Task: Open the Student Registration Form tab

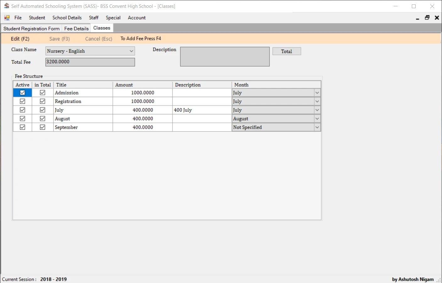Action: (x=31, y=28)
